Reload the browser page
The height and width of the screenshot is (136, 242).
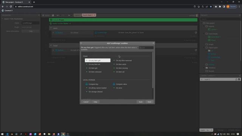click(x=11, y=7)
